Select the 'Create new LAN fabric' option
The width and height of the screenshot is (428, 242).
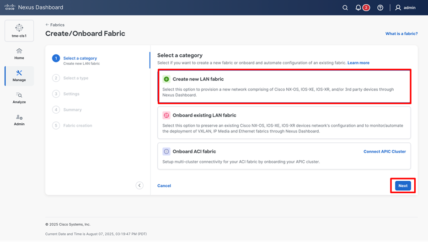284,86
